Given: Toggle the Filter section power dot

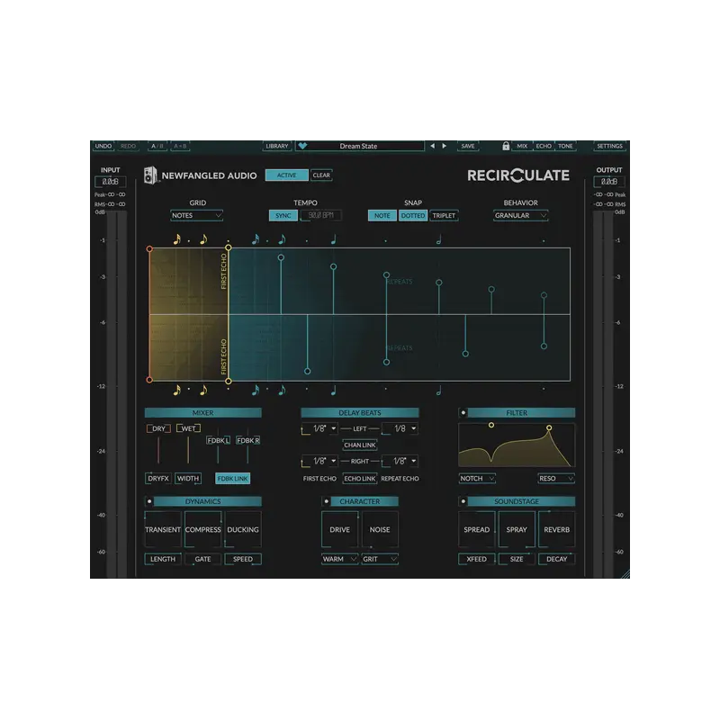Looking at the screenshot, I should [x=463, y=413].
